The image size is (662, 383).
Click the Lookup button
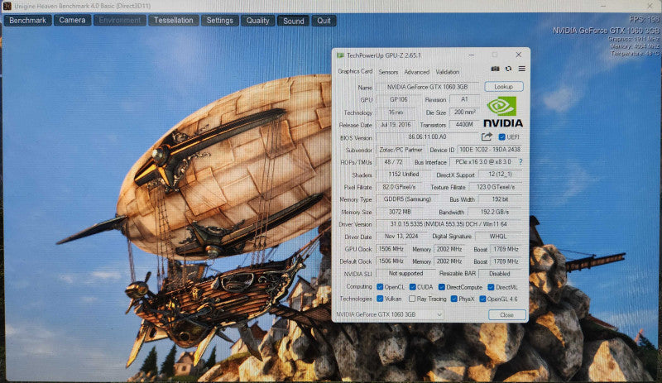pyautogui.click(x=504, y=87)
